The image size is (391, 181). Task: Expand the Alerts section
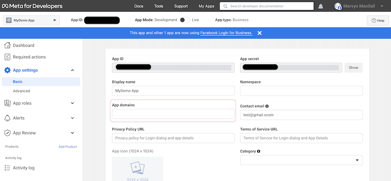coord(72,118)
